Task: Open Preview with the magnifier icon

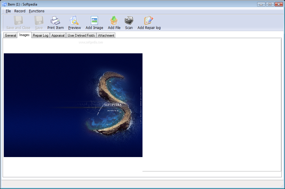Action: (74, 20)
